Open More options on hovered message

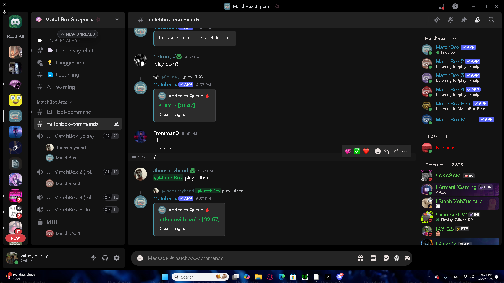click(405, 151)
